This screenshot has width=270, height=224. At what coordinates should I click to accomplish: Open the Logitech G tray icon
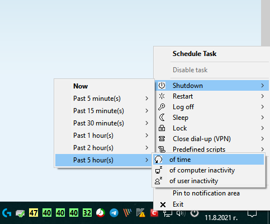pyautogui.click(x=7, y=213)
